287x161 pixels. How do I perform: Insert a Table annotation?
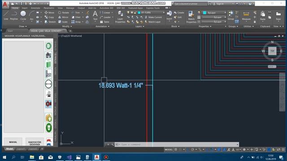tap(104, 22)
